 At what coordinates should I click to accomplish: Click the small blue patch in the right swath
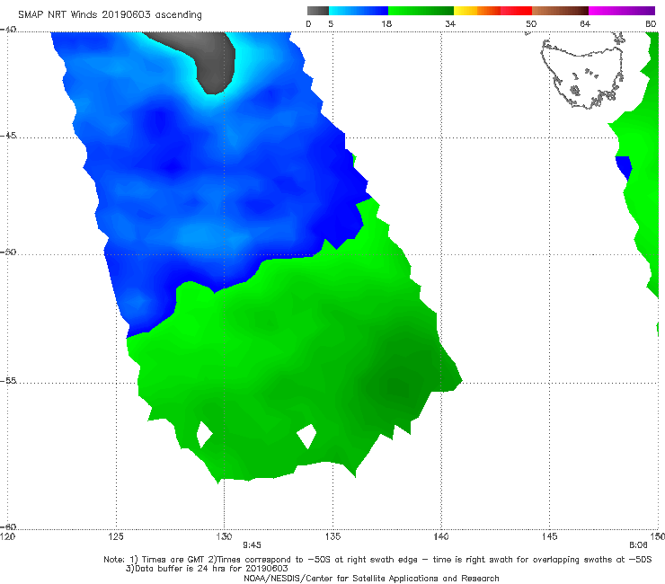pyautogui.click(x=624, y=167)
